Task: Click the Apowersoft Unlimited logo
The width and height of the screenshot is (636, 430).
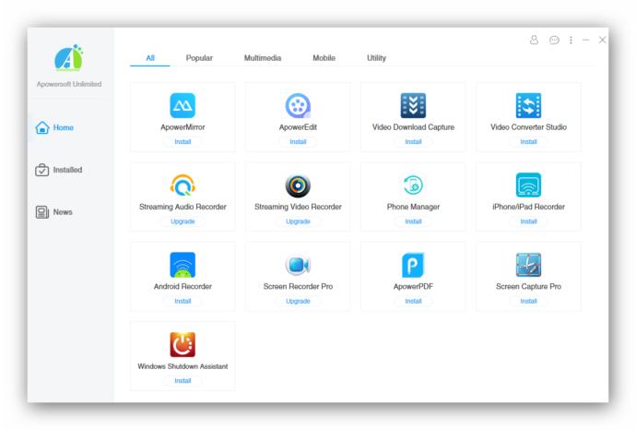Action: point(68,57)
